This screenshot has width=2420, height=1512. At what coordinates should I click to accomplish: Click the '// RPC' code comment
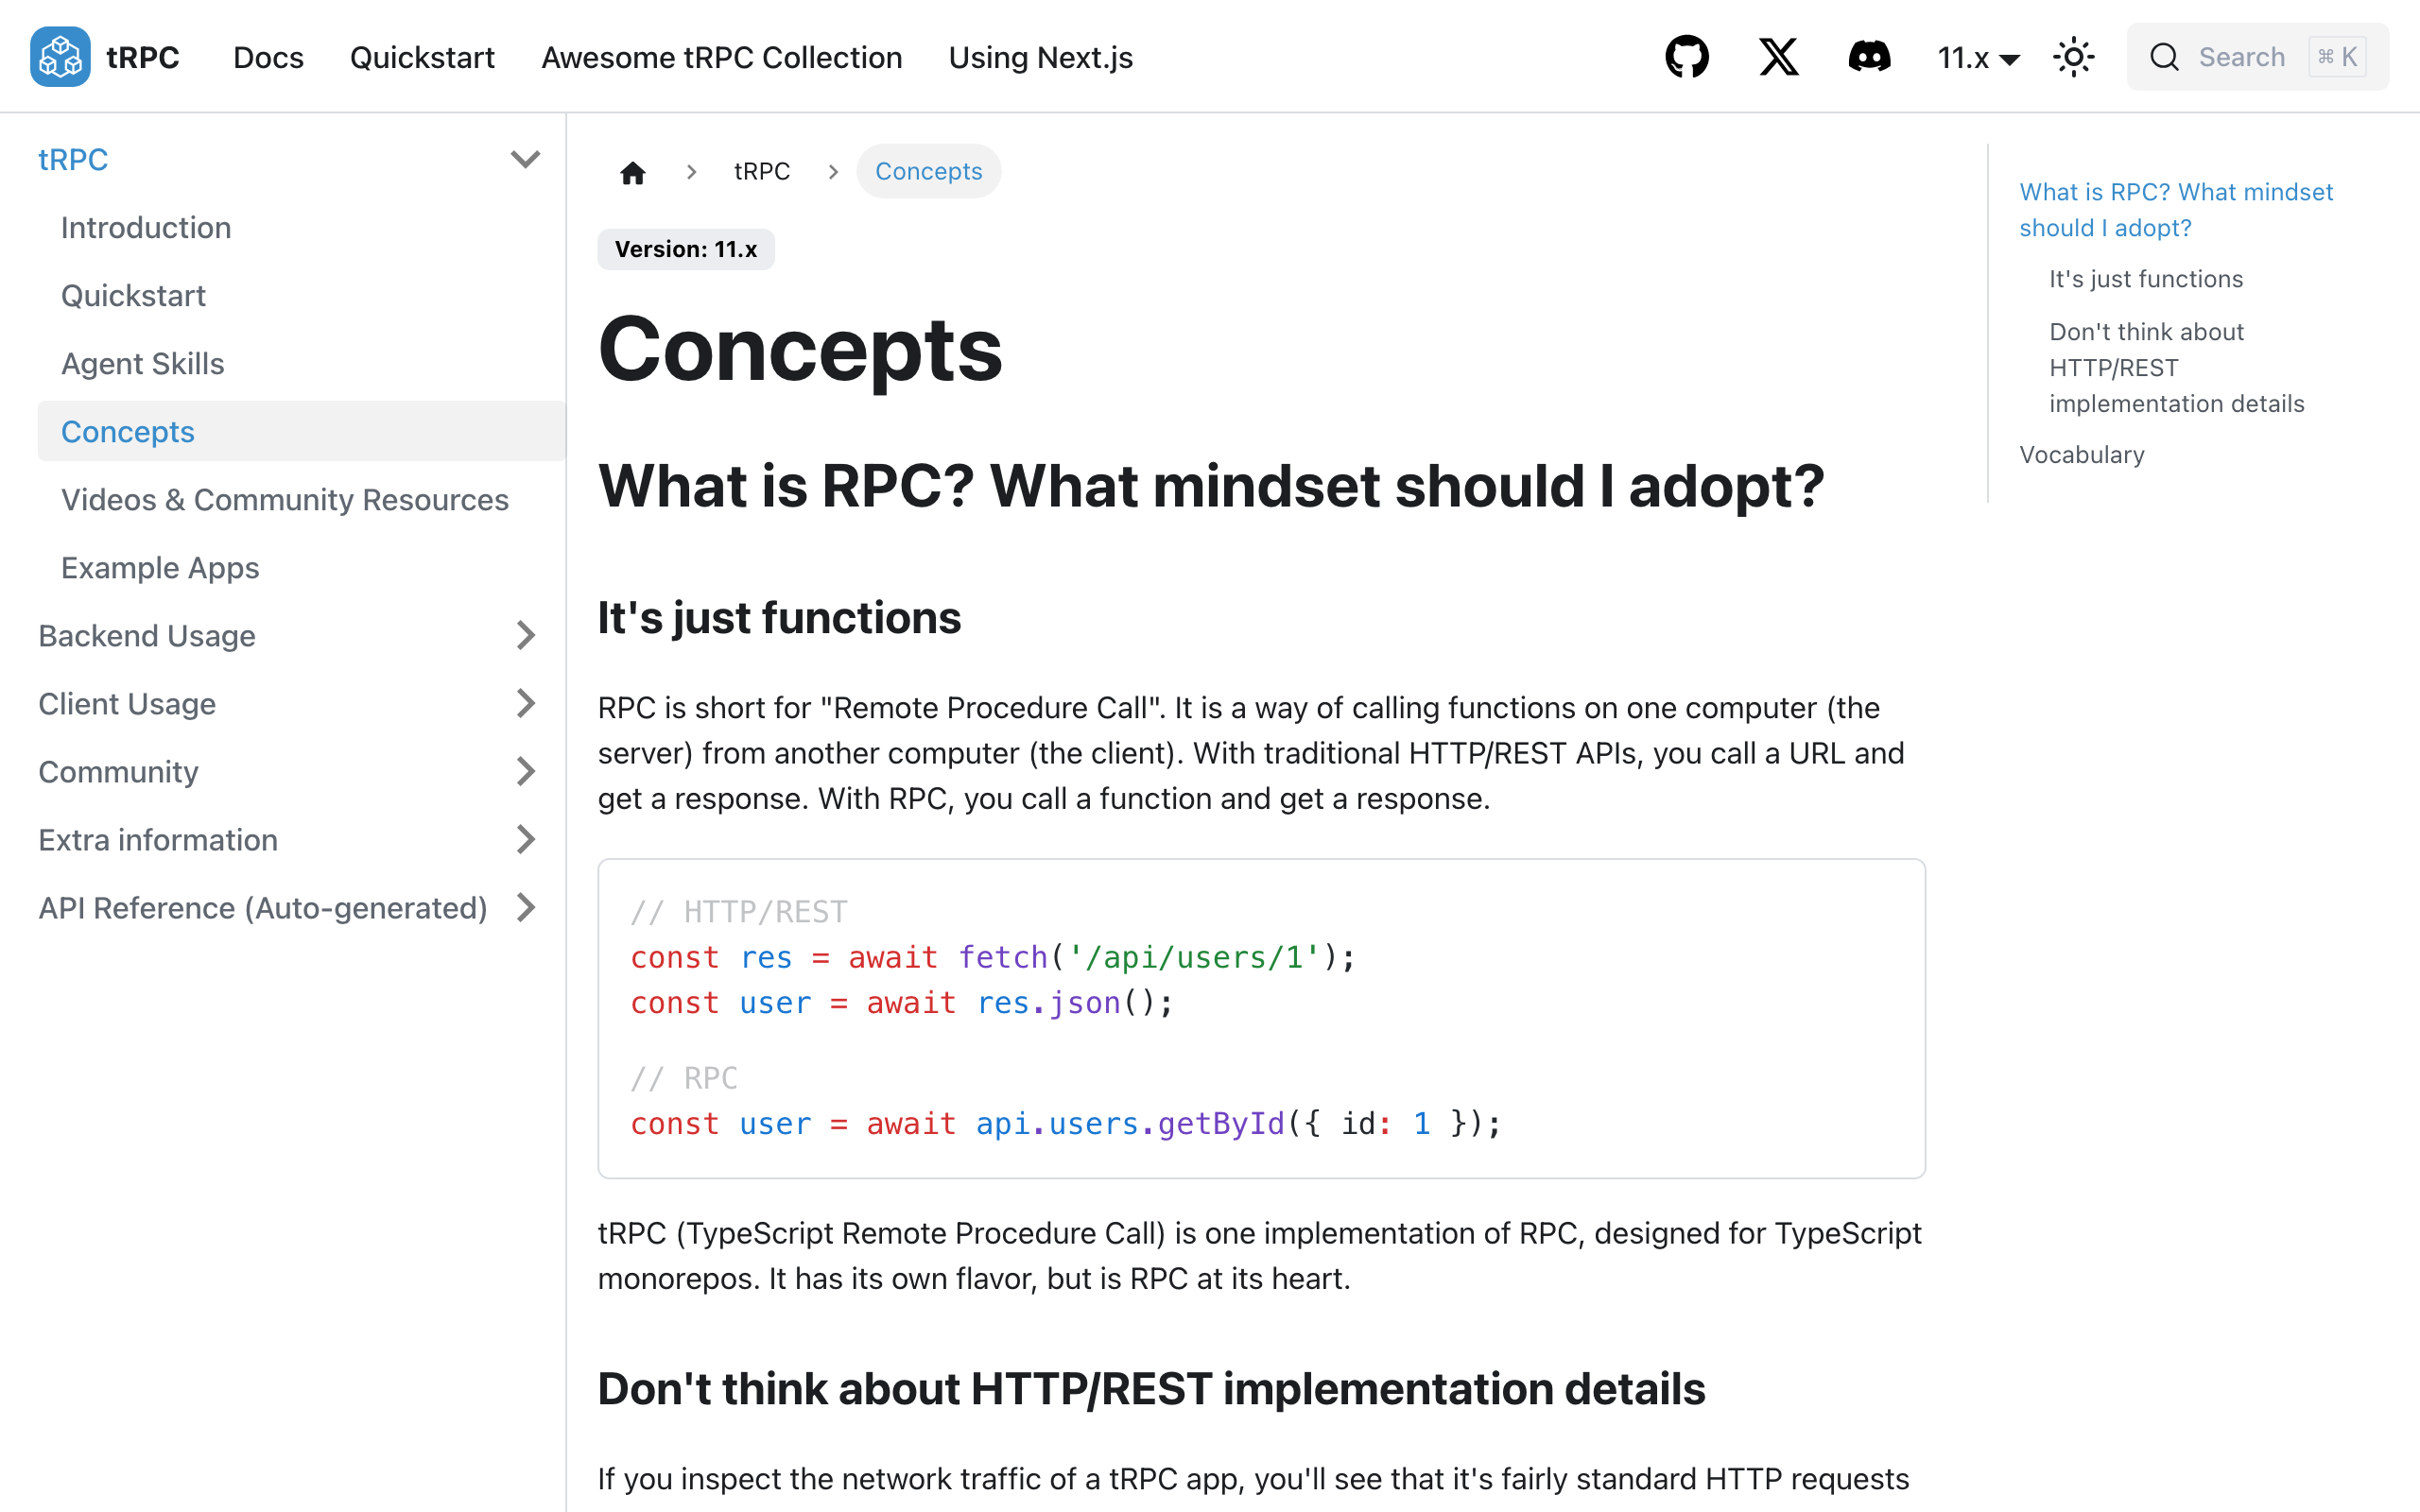point(684,1078)
